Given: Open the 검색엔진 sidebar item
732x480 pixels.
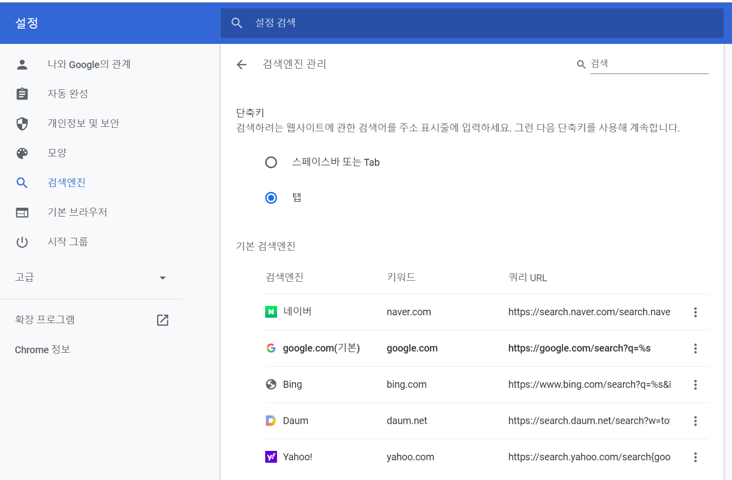Looking at the screenshot, I should (67, 183).
